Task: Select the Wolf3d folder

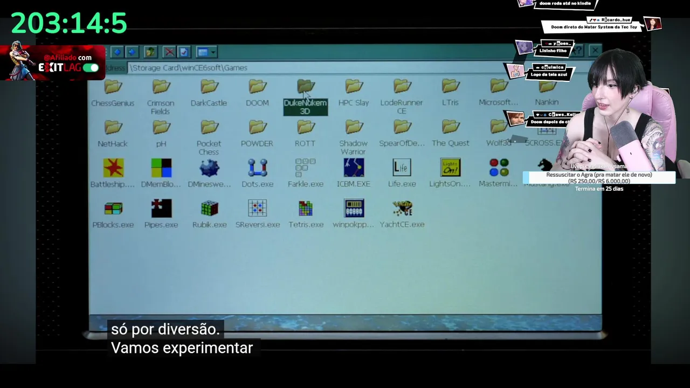Action: (499, 134)
